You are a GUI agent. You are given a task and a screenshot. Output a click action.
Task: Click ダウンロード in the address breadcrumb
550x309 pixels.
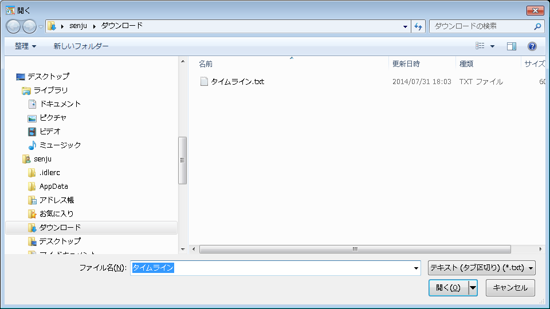(x=121, y=26)
